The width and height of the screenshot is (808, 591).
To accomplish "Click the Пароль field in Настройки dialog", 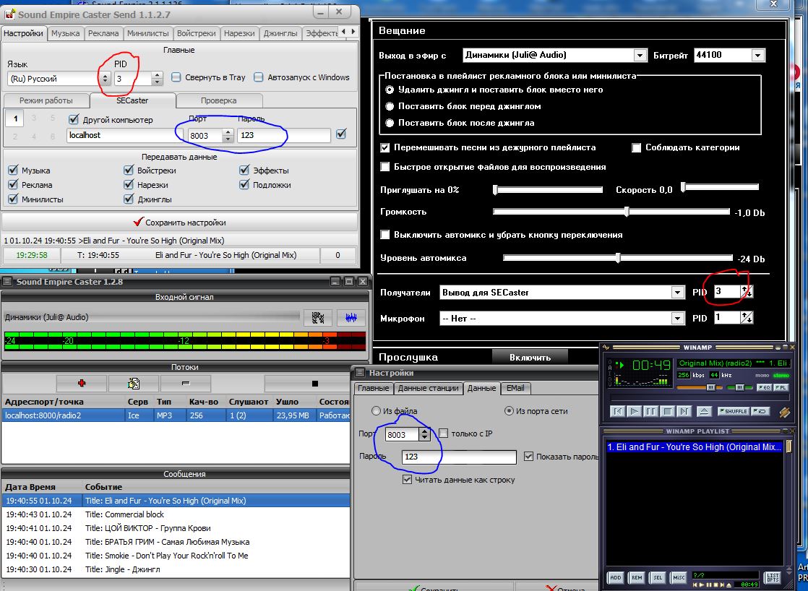I will [x=459, y=457].
